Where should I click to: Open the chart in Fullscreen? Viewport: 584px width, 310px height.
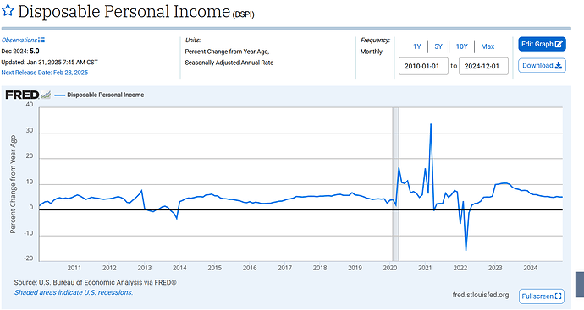point(541,296)
